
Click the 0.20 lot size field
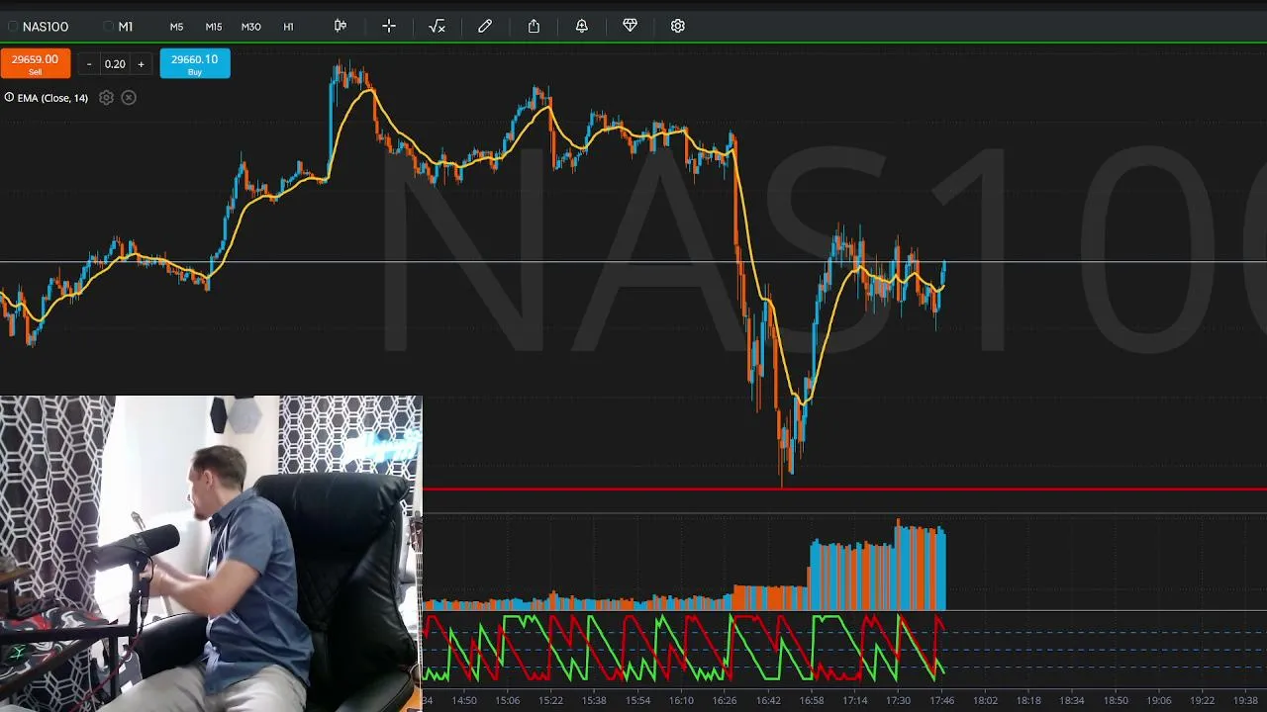point(115,64)
